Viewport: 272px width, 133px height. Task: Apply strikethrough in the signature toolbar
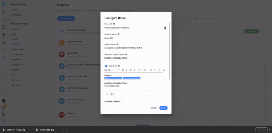pyautogui.click(x=135, y=70)
